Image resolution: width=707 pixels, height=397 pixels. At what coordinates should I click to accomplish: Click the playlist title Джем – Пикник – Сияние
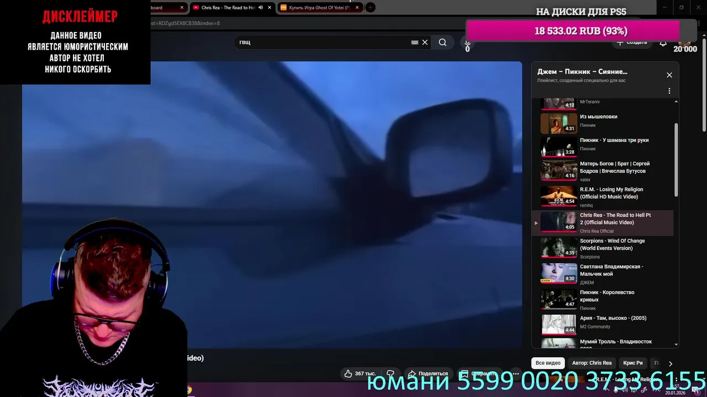point(582,72)
